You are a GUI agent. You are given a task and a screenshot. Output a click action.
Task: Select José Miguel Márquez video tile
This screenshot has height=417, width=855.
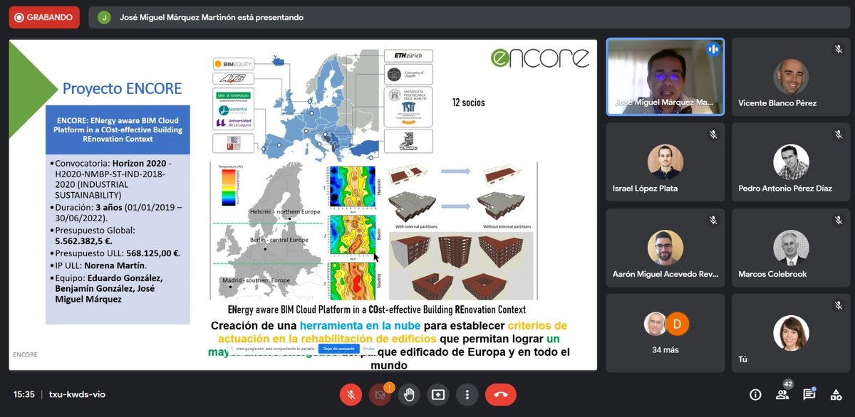pyautogui.click(x=665, y=76)
